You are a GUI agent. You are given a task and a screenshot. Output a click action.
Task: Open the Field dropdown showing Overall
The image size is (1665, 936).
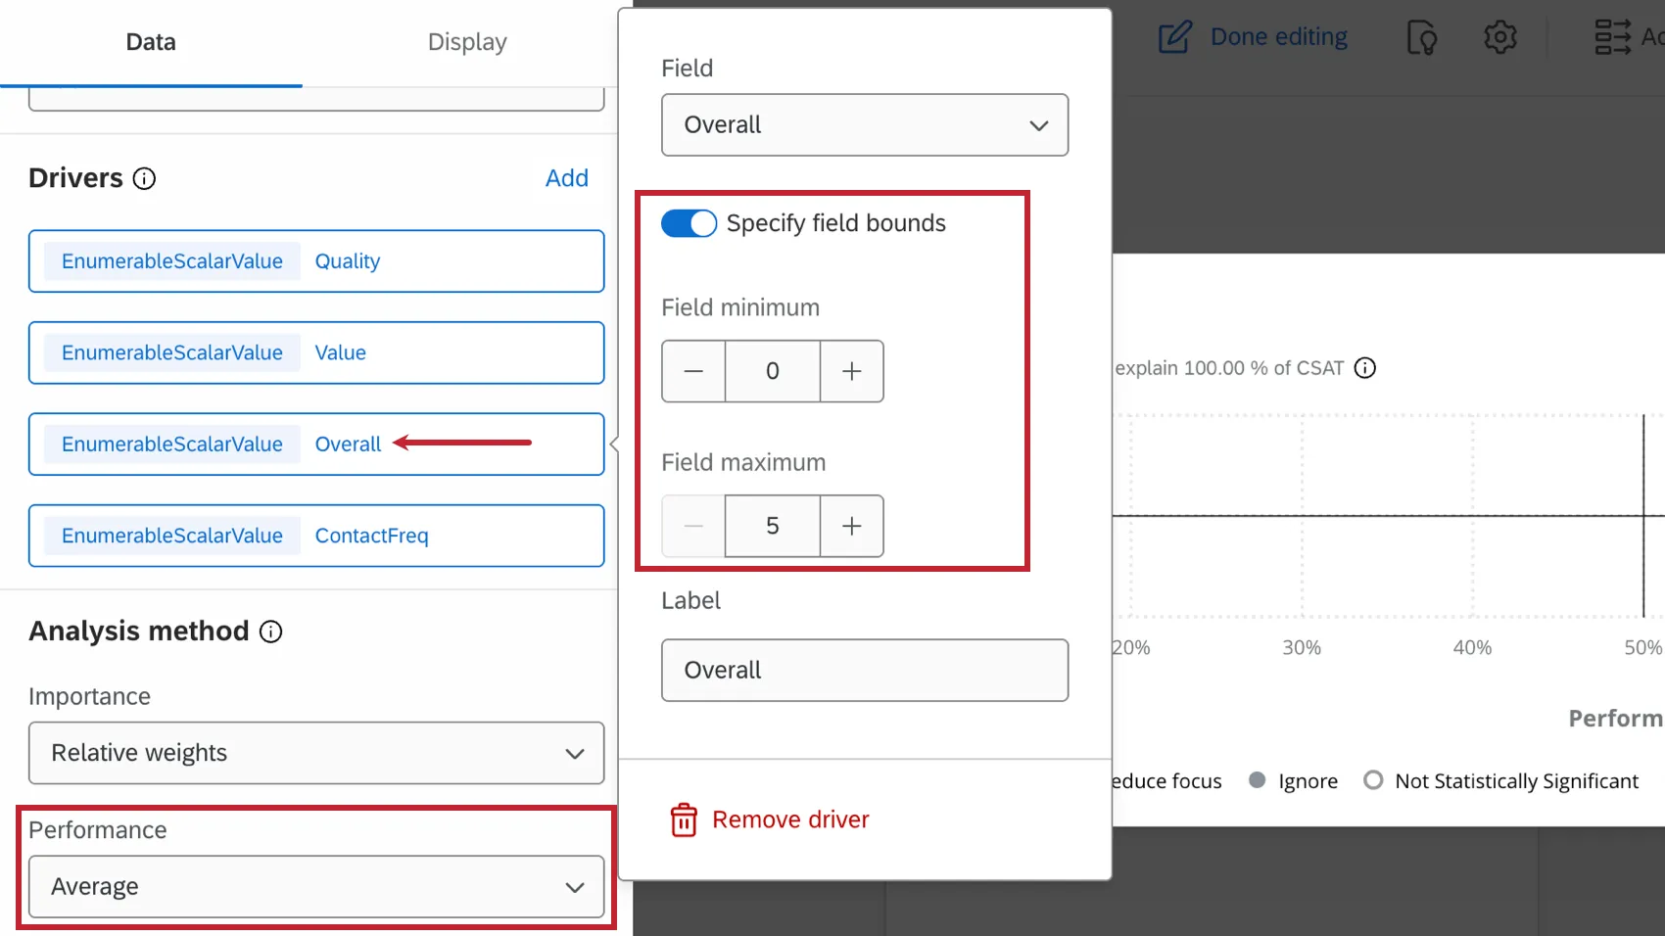(865, 124)
